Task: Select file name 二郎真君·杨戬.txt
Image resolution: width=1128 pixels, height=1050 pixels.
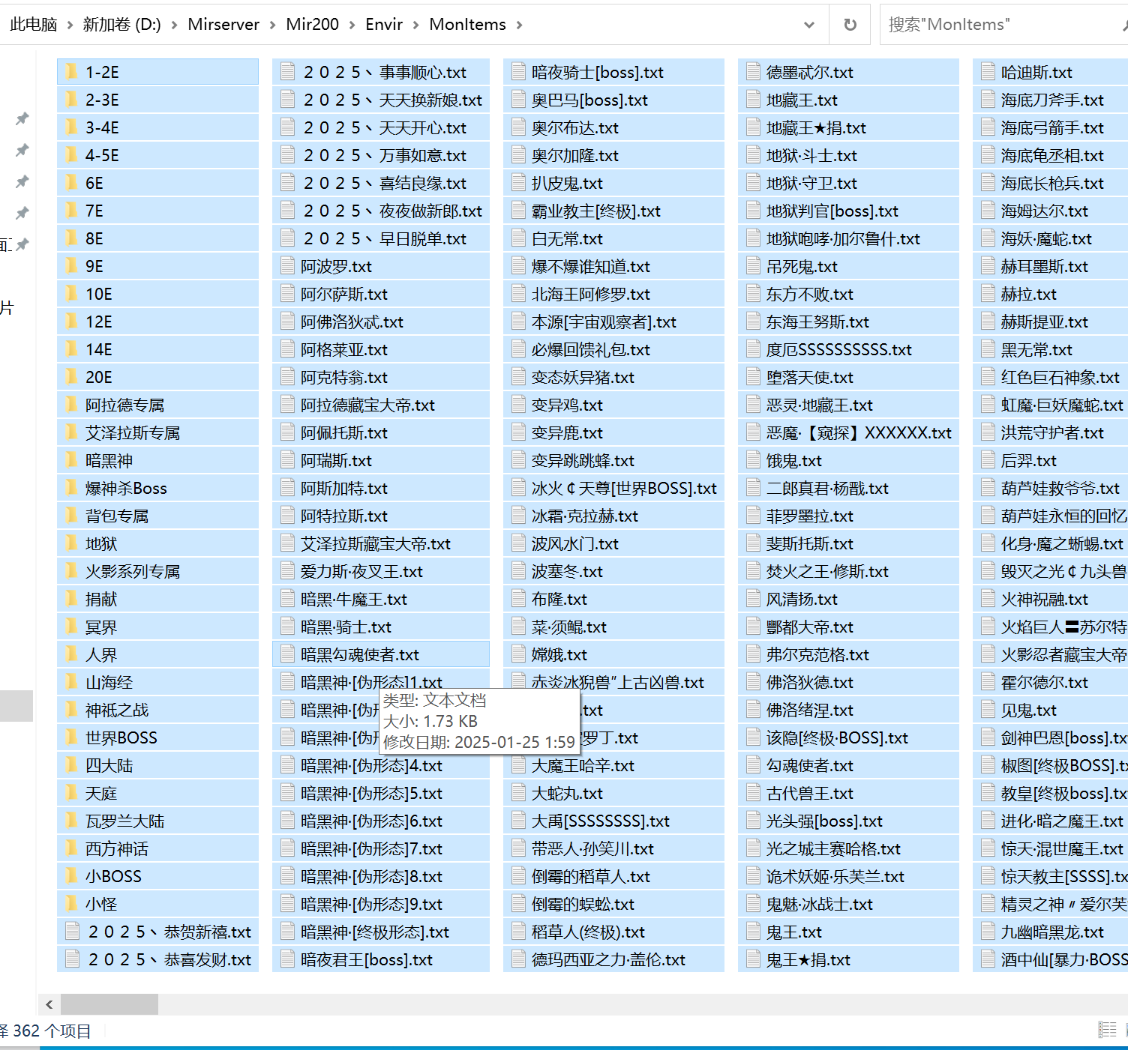Action: click(x=827, y=488)
